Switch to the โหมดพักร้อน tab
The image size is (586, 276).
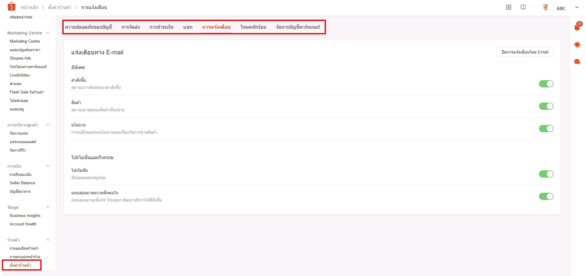(253, 27)
